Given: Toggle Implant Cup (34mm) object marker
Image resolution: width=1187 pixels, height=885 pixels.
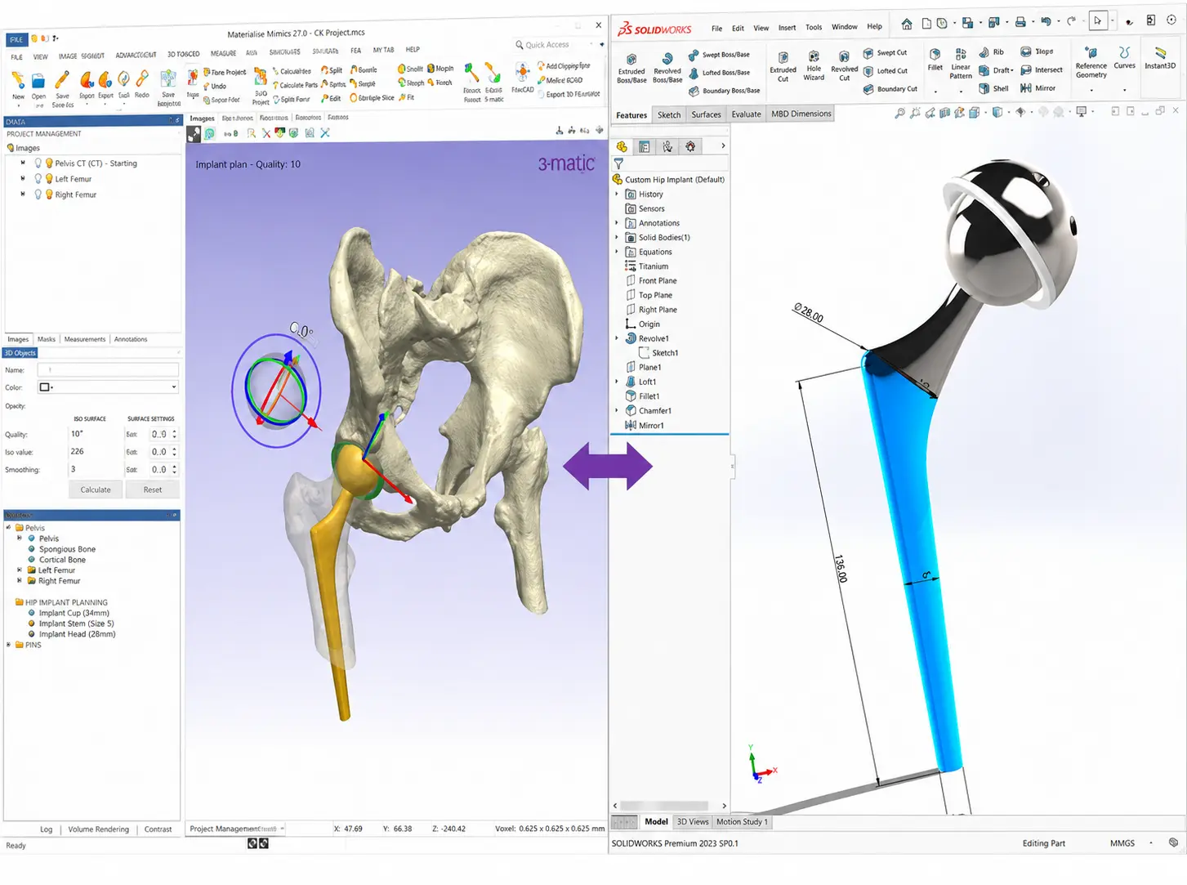Looking at the screenshot, I should (x=32, y=613).
